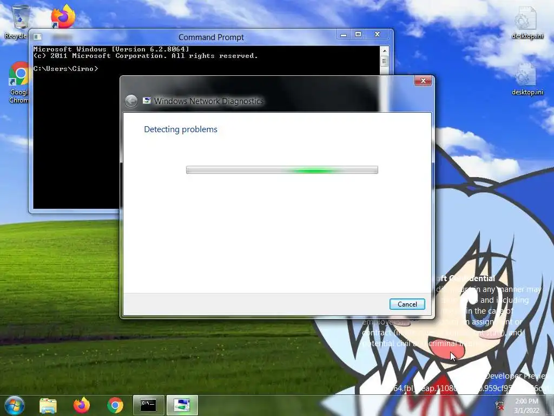Select the lower desktop.ini file icon
Screen dimensions: 554x416
pyautogui.click(x=527, y=79)
